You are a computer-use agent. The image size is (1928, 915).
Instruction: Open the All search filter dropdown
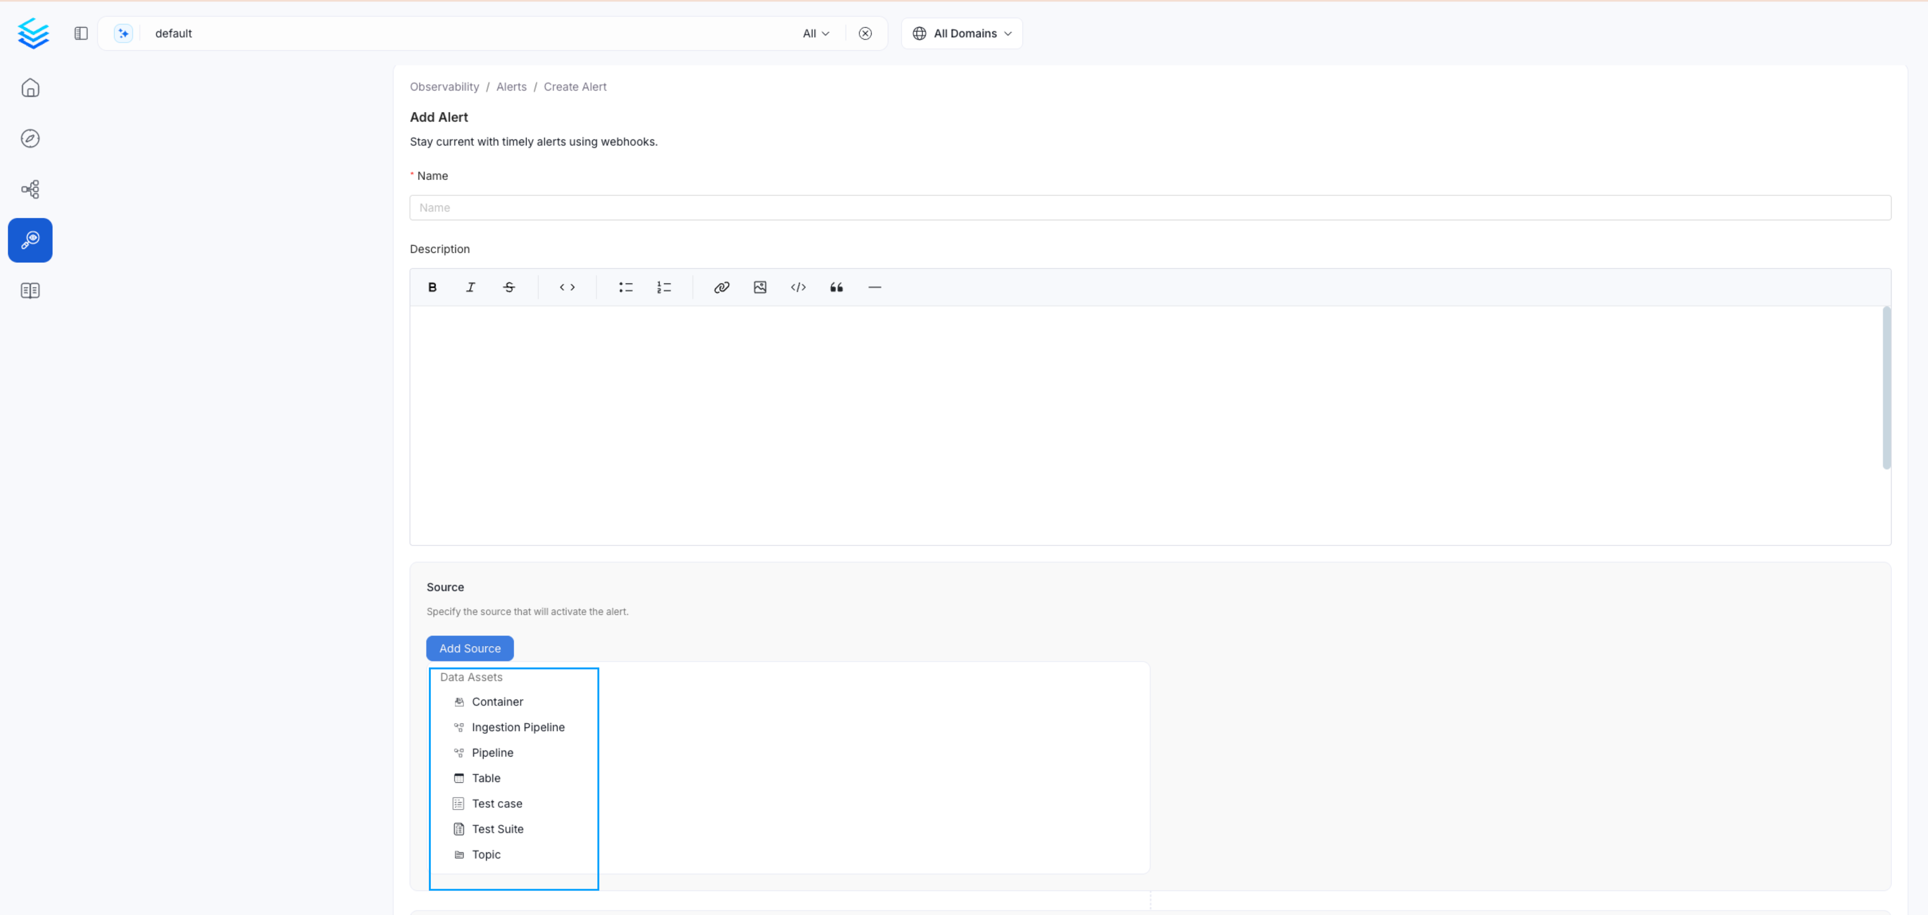tap(815, 34)
